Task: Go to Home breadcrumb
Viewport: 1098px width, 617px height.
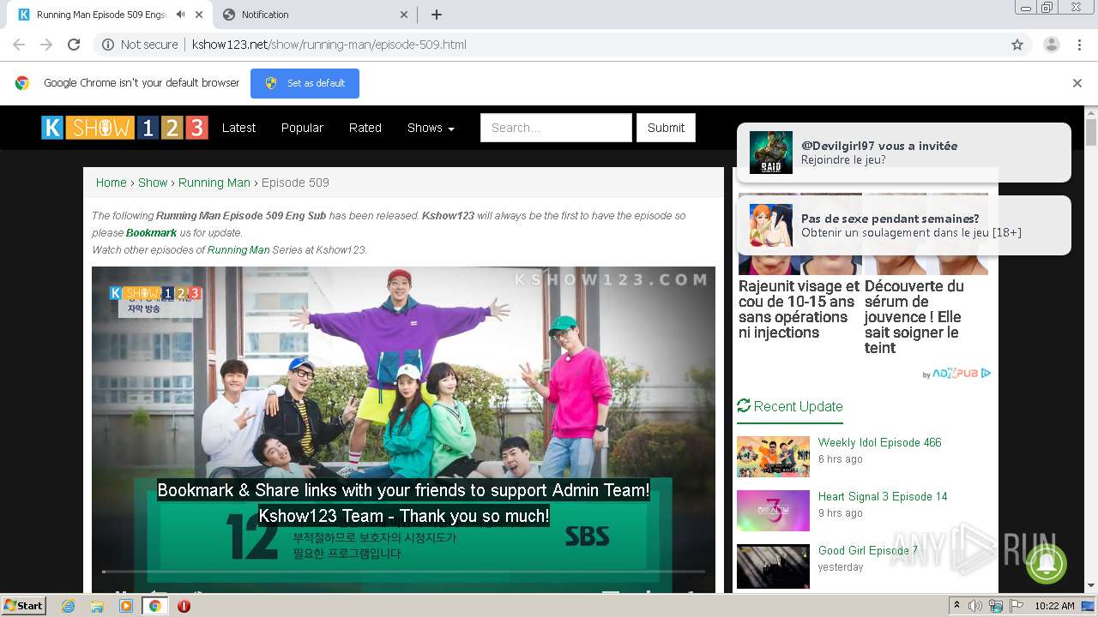Action: coord(112,183)
